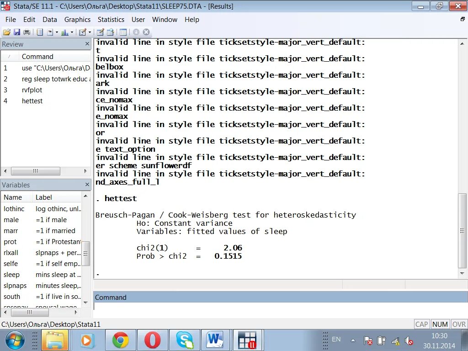Open the Graphics menu
Image resolution: width=468 pixels, height=351 pixels.
click(77, 20)
